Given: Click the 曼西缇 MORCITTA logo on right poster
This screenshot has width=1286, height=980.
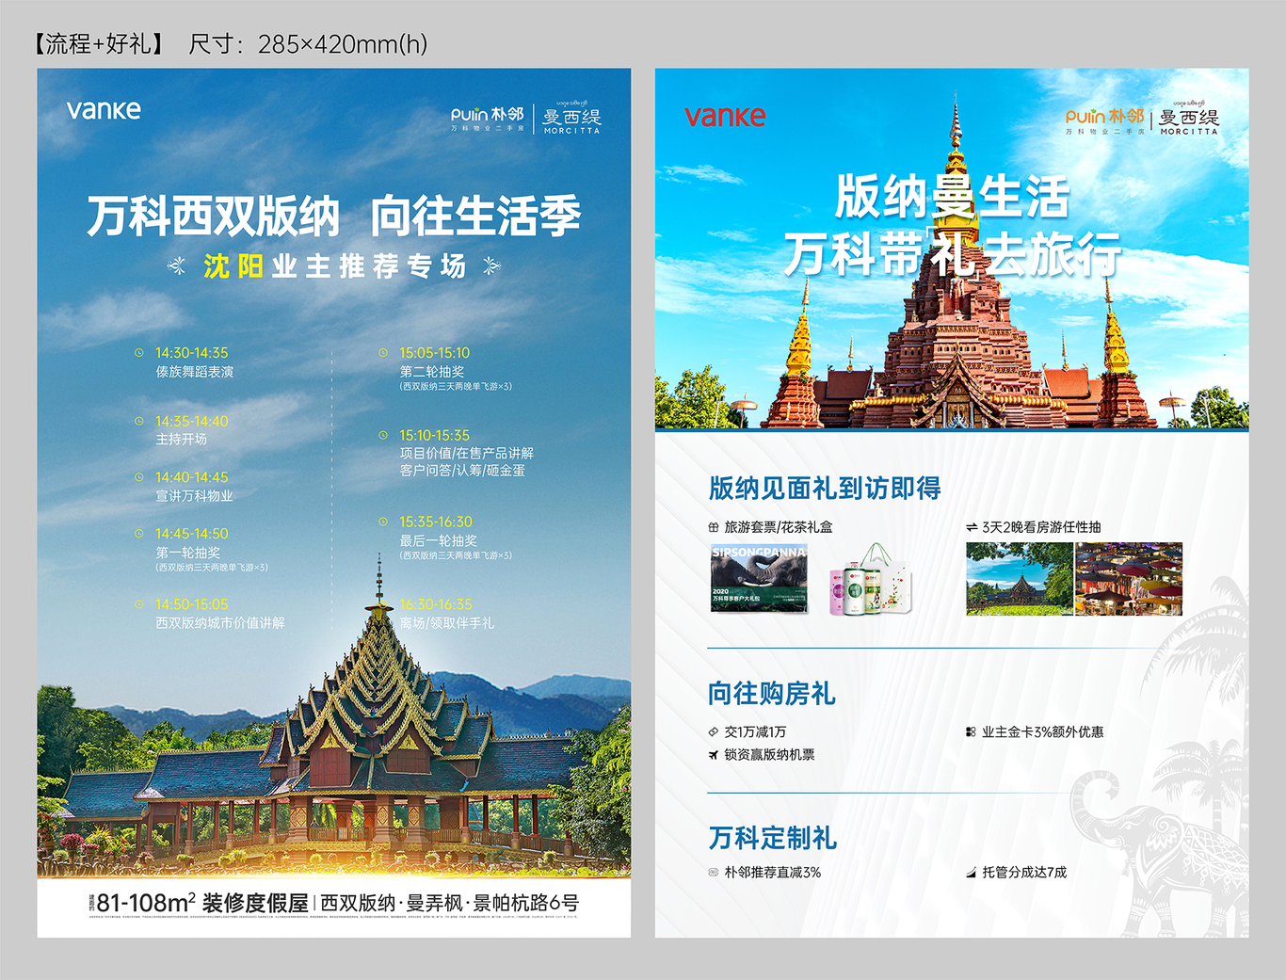Looking at the screenshot, I should pos(1189,119).
